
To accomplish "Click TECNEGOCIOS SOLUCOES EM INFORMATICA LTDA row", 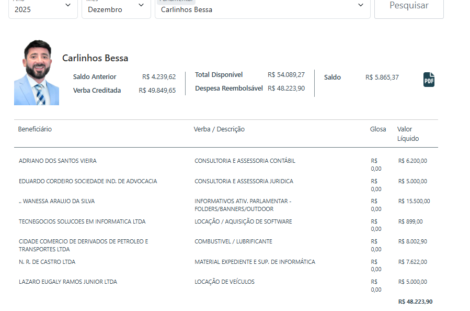I will pyautogui.click(x=82, y=222).
